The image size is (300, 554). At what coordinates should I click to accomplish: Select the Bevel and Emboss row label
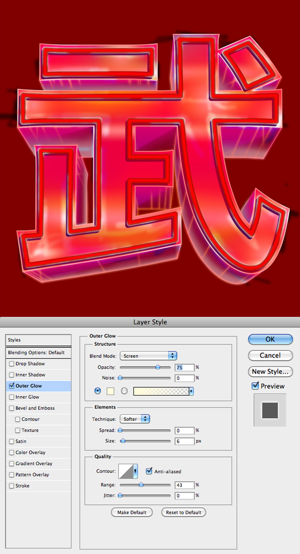coord(35,408)
